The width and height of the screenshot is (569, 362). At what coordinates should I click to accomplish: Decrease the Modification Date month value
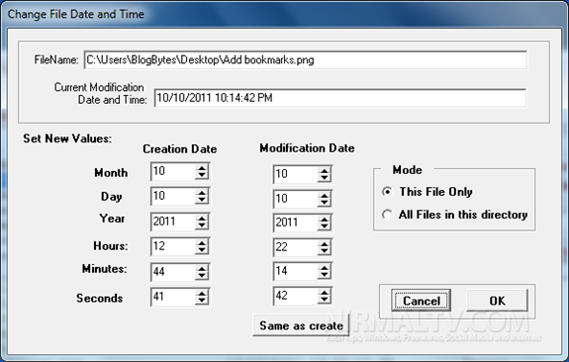click(x=324, y=178)
